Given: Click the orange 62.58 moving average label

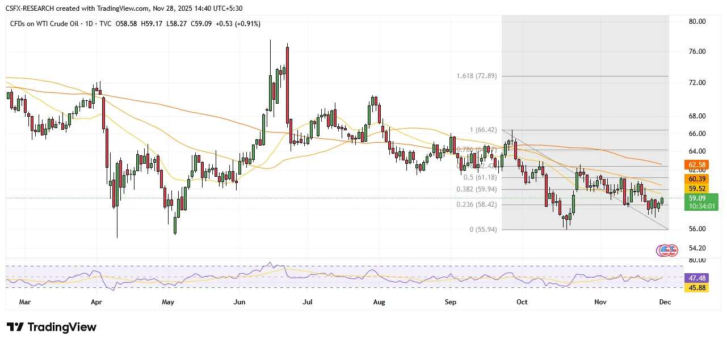Looking at the screenshot, I should (697, 164).
